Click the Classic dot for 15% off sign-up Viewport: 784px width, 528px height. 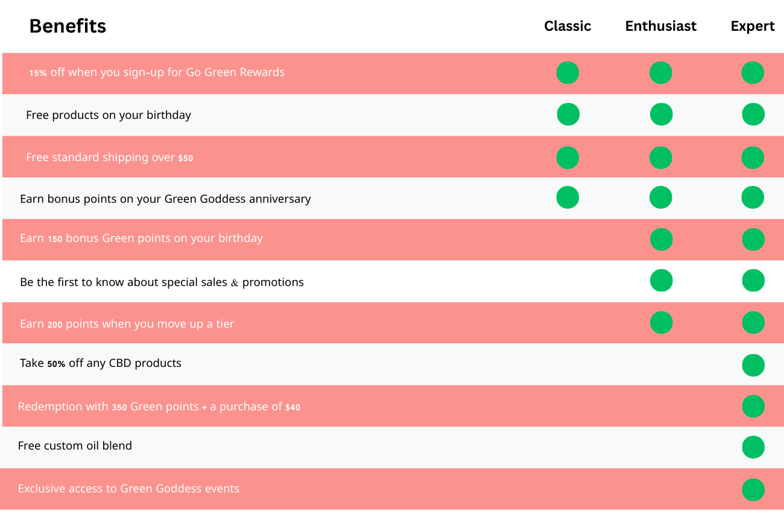[567, 73]
